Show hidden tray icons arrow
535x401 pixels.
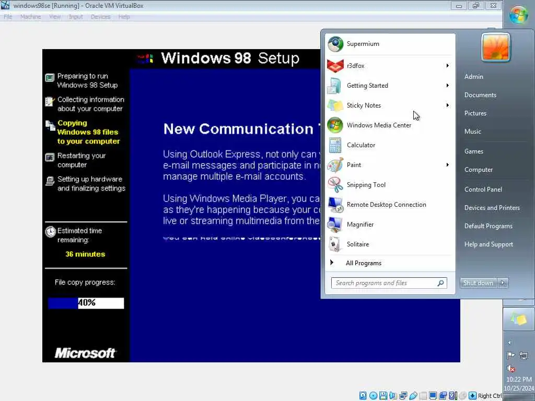[x=510, y=343]
